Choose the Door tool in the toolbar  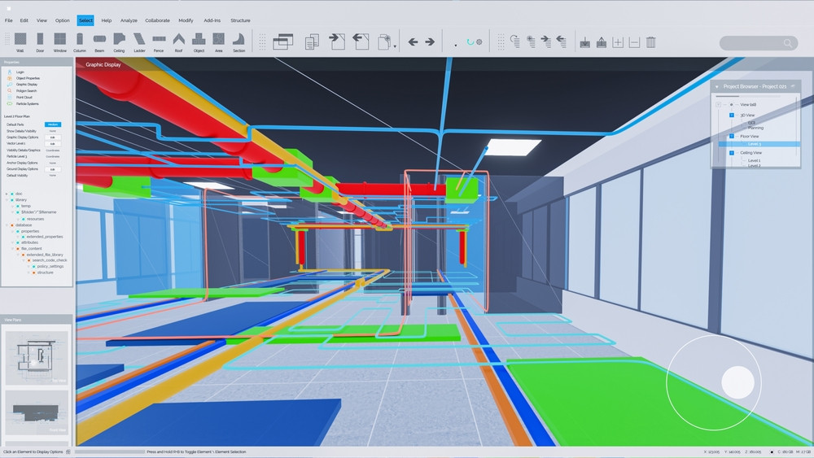pos(40,40)
